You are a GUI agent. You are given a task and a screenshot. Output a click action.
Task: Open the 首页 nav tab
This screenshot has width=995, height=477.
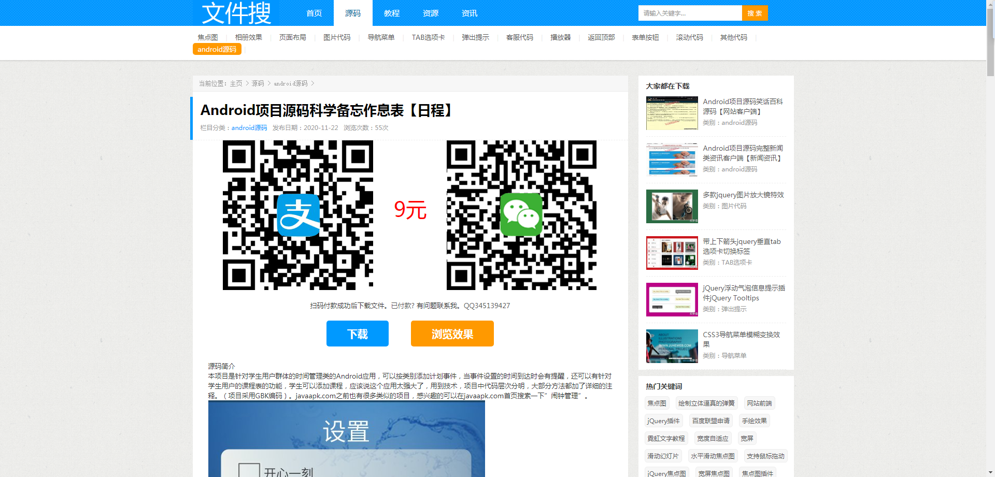pos(314,13)
